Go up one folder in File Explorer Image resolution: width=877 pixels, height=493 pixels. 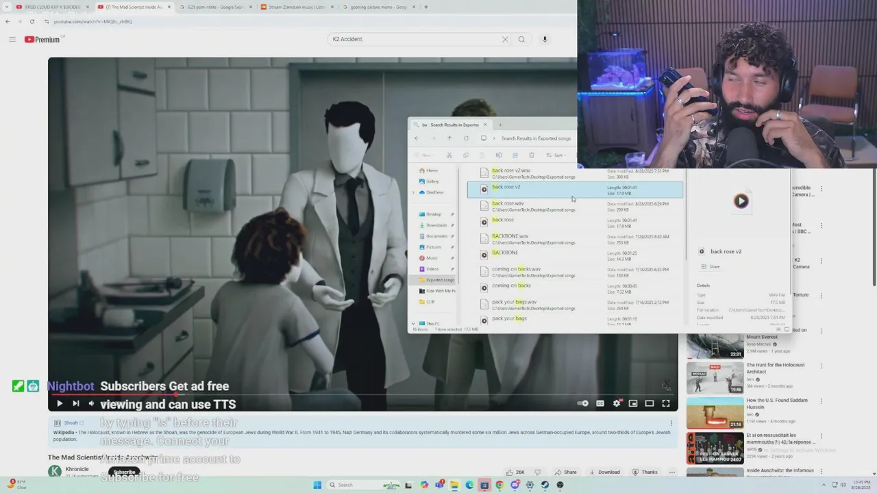[449, 138]
